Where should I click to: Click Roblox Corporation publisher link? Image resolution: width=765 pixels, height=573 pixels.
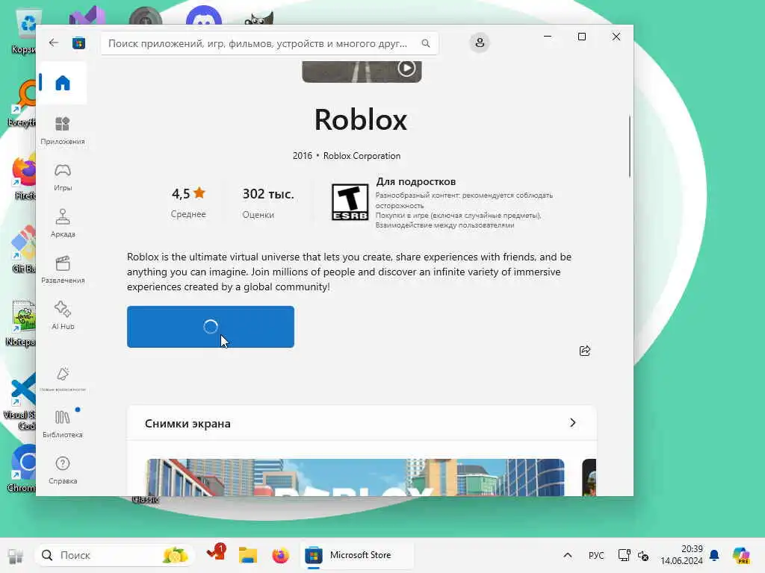(362, 156)
